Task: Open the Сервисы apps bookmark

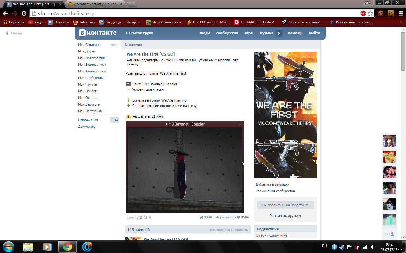Action: point(13,22)
